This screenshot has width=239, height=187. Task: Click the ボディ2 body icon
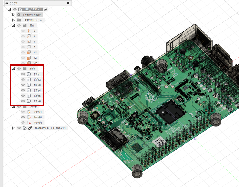point(28,79)
